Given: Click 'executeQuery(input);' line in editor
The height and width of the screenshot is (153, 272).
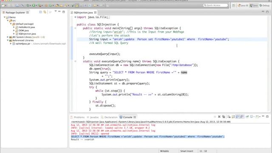Looking at the screenshot, I should tap(105, 54).
